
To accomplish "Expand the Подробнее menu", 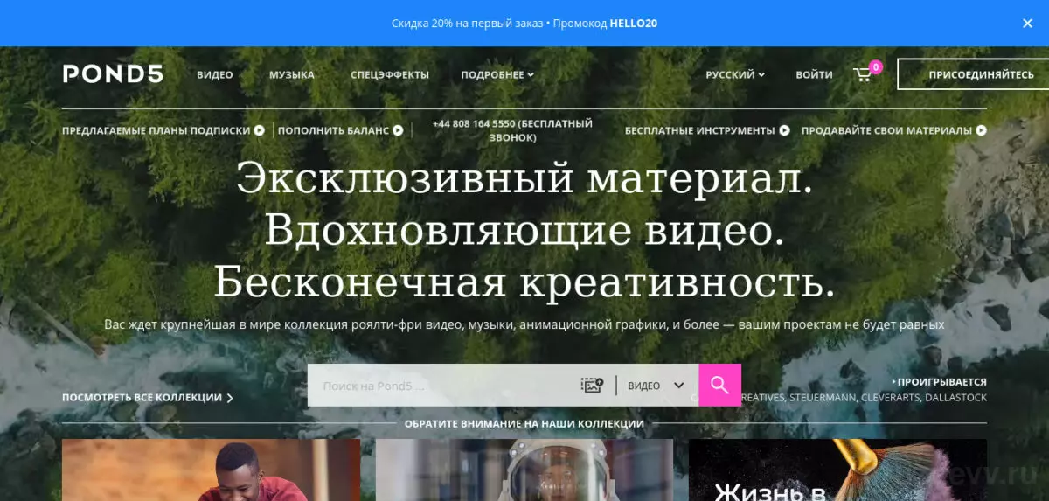I will click(497, 75).
